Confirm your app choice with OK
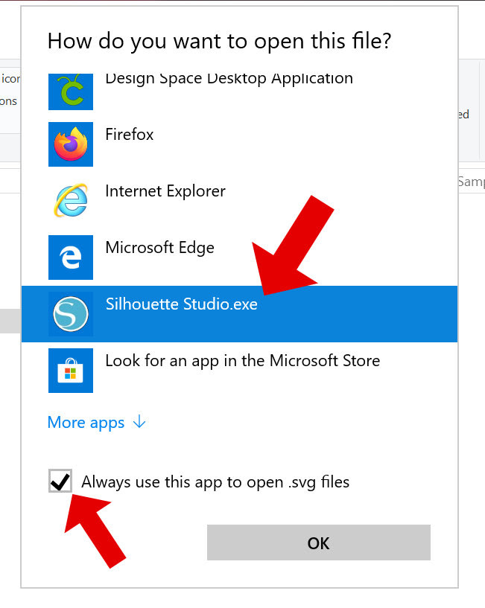485x608 pixels. tap(318, 543)
